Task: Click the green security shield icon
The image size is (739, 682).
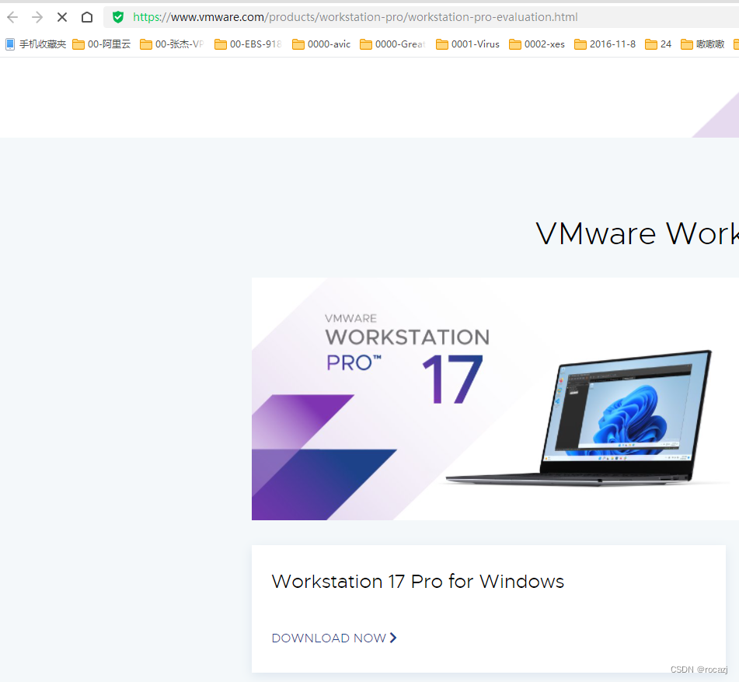Action: (x=118, y=17)
